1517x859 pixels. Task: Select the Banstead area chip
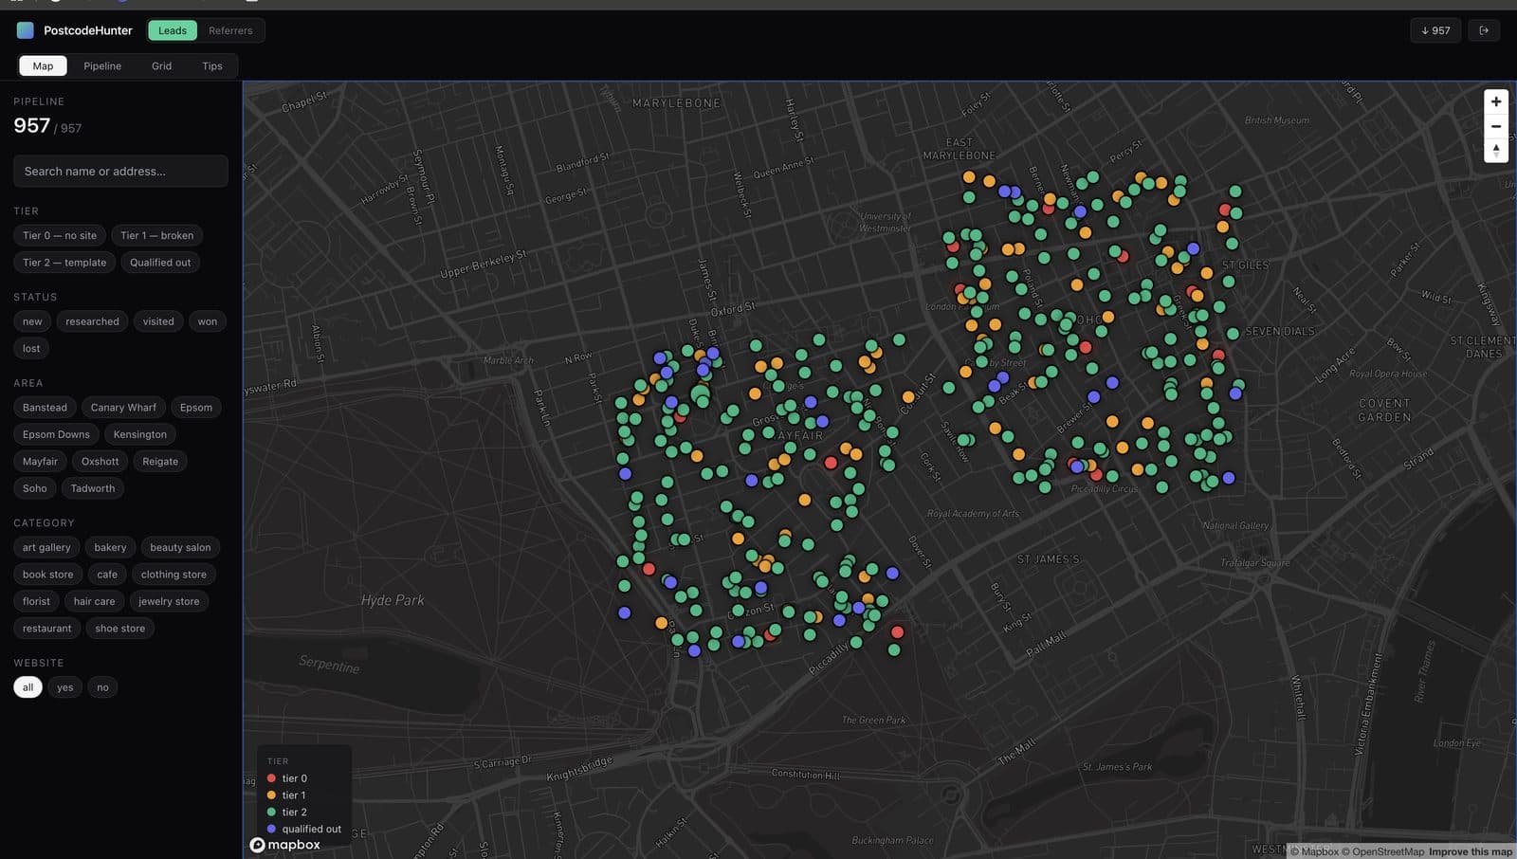pyautogui.click(x=45, y=408)
